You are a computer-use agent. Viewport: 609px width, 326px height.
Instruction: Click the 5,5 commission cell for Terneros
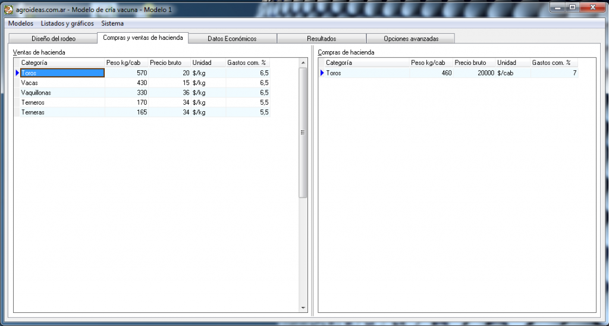pyautogui.click(x=248, y=102)
